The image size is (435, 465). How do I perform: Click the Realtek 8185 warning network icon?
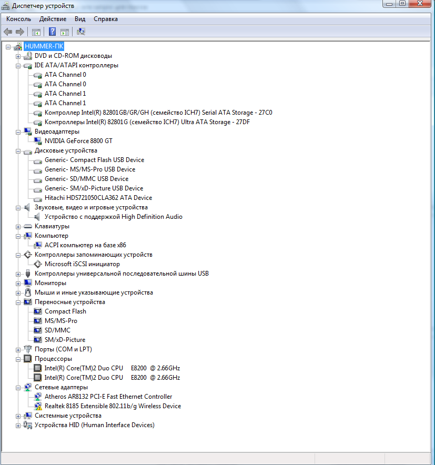(x=38, y=406)
